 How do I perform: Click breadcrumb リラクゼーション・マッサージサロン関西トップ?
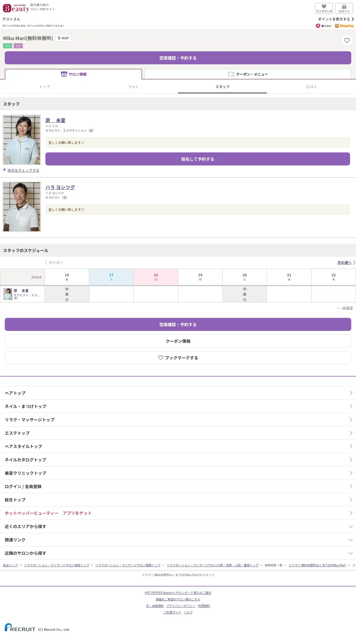pos(128,565)
